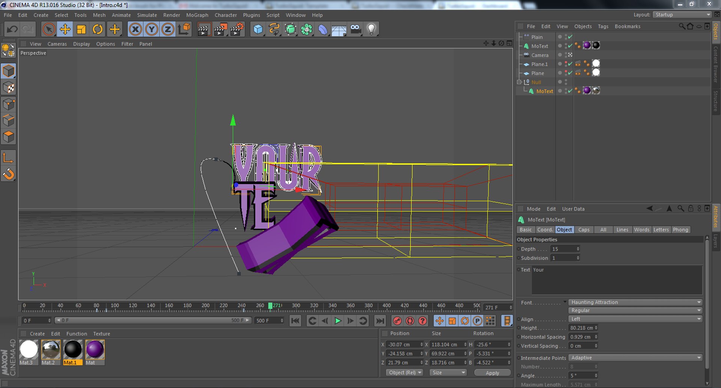
Task: Click the Light bulb icon in toolbar
Action: [371, 29]
